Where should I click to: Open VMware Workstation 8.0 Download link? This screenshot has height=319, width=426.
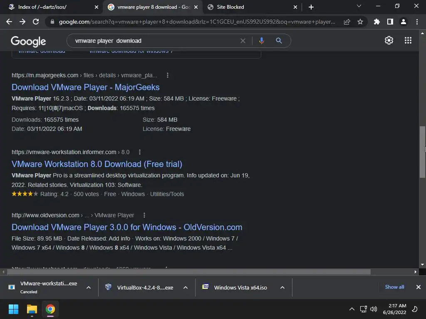(x=97, y=164)
